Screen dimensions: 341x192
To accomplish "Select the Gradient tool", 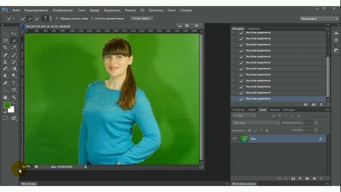I will click(14, 69).
